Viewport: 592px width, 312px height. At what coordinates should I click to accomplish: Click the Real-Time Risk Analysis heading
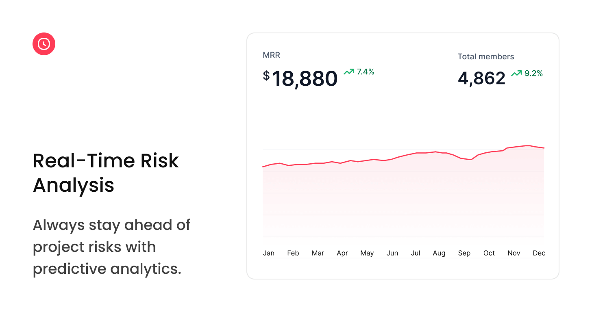106,173
